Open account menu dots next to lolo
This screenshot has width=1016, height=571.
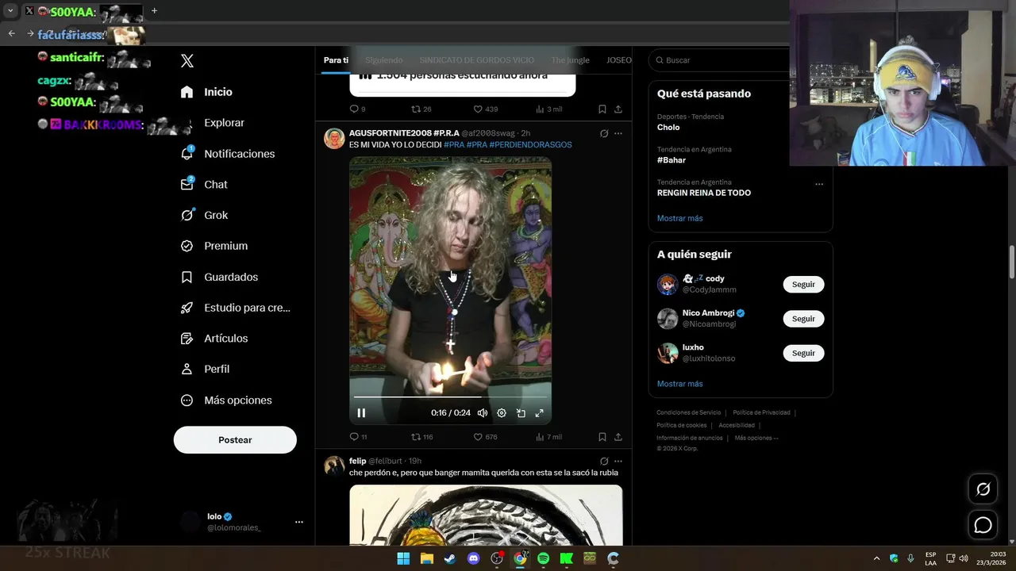pyautogui.click(x=299, y=522)
